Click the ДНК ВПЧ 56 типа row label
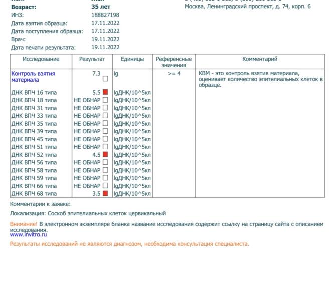334x300 pixels. click(x=34, y=163)
